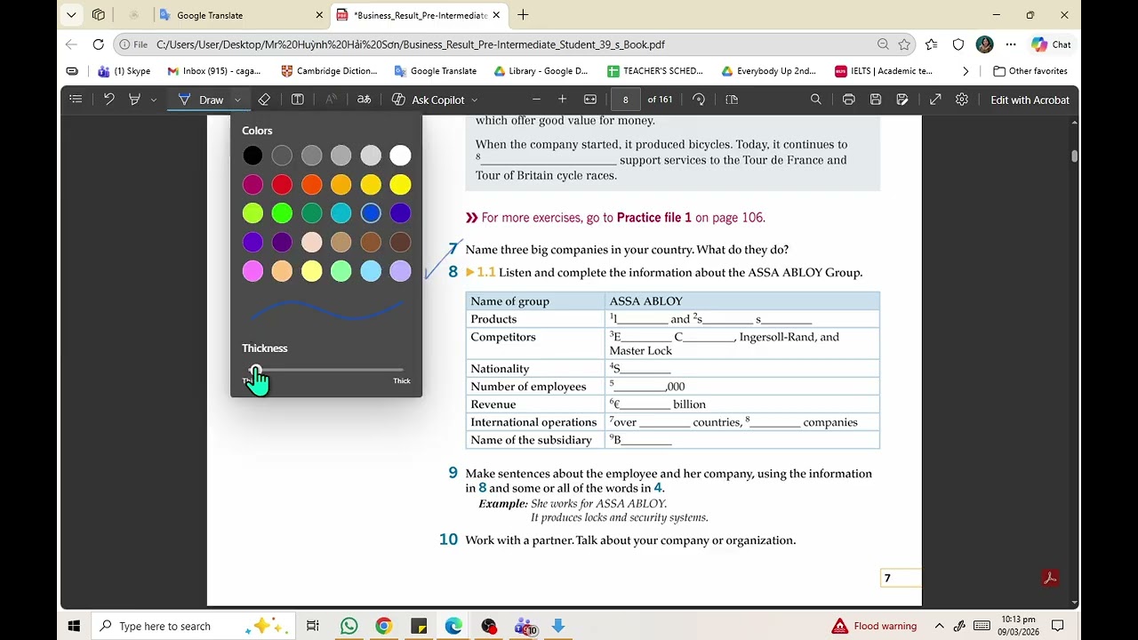Zoom out the PDF page
This screenshot has width=1138, height=640.
click(x=536, y=100)
